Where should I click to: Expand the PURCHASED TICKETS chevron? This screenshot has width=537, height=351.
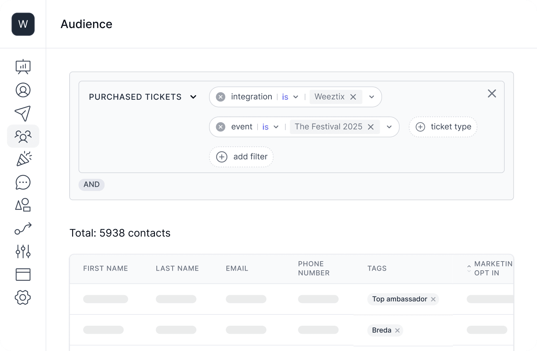[x=193, y=97]
